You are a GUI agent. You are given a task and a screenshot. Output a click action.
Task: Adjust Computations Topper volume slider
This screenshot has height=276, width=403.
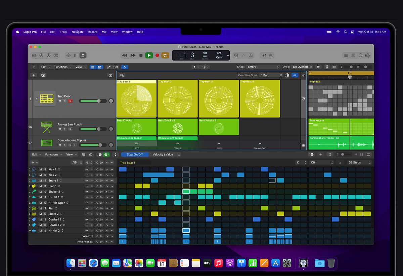click(x=93, y=145)
